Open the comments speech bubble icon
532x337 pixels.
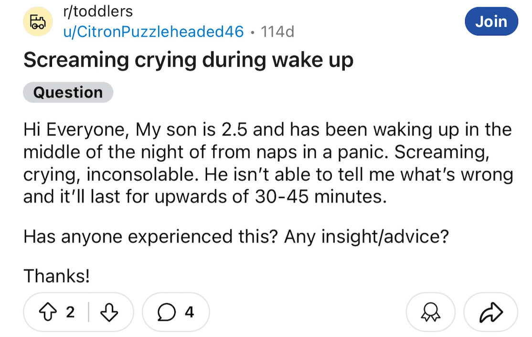click(167, 312)
